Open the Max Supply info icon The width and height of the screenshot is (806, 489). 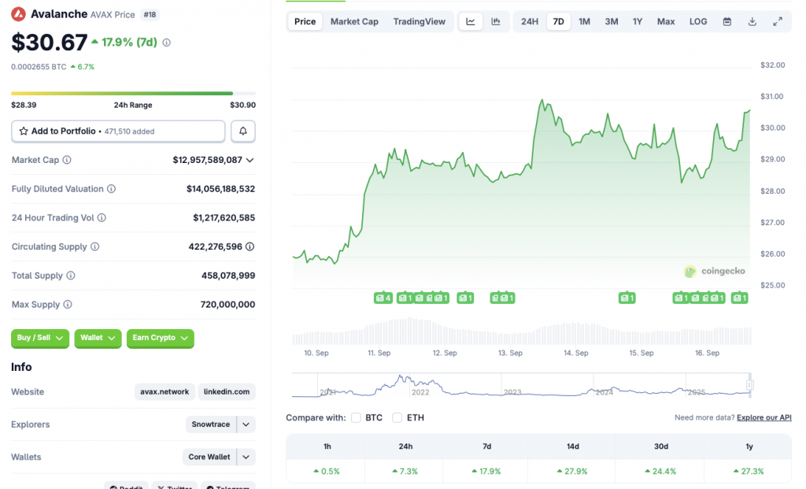[68, 305]
